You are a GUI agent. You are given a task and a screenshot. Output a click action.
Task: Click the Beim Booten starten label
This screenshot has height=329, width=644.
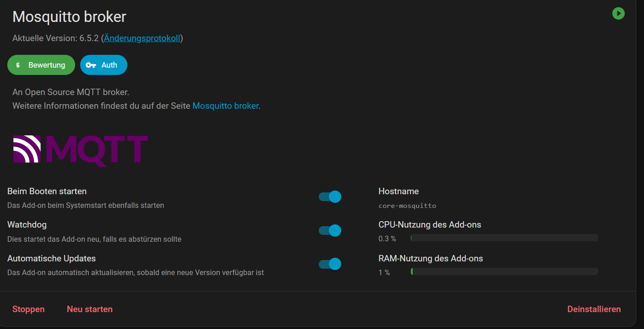[47, 191]
